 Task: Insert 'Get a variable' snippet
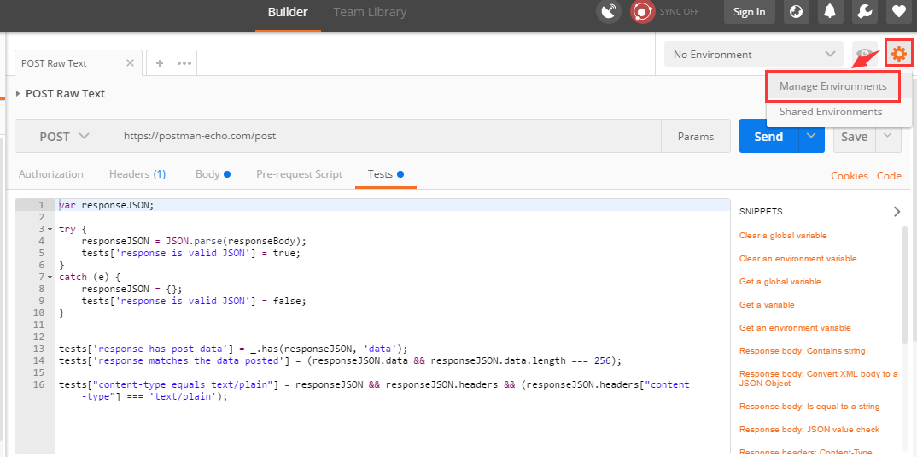[x=767, y=305]
